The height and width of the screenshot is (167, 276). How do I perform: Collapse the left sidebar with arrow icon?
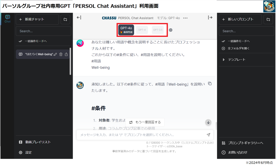79,17
